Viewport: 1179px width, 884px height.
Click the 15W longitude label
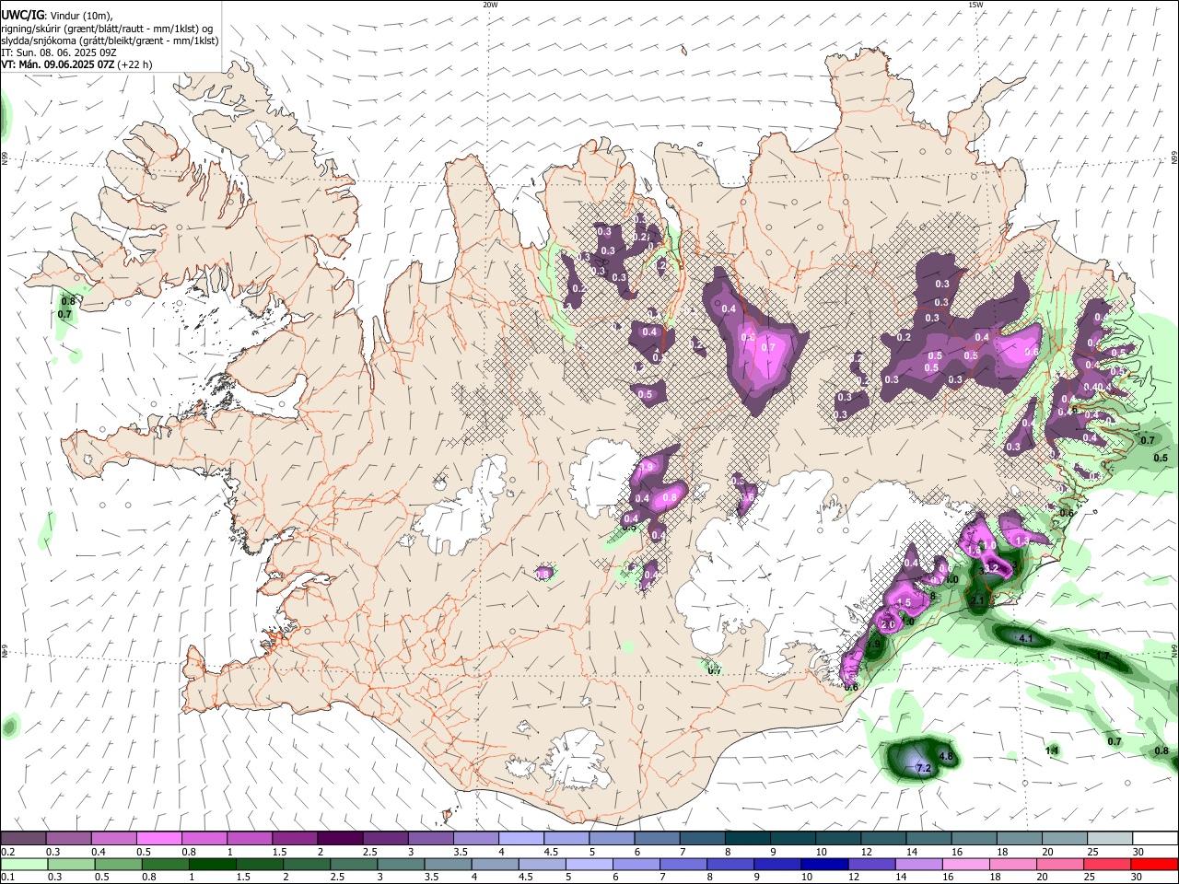[x=975, y=5]
